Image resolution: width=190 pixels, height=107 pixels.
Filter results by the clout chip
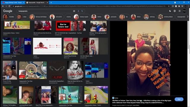(x=23, y=17)
